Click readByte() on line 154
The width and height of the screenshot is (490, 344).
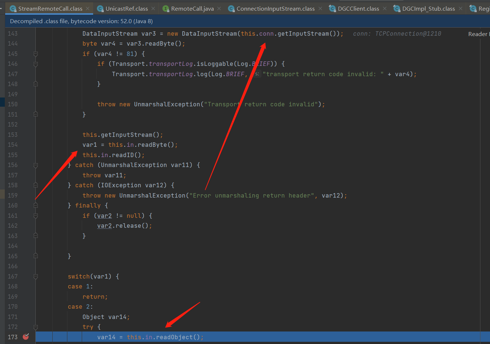pos(156,145)
